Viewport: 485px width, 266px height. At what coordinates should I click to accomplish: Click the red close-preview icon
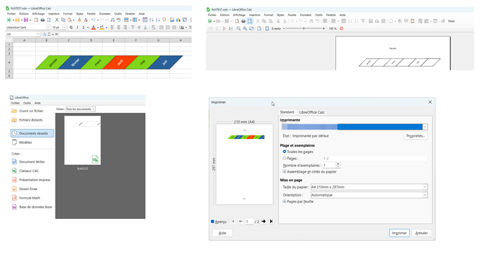[x=342, y=28]
